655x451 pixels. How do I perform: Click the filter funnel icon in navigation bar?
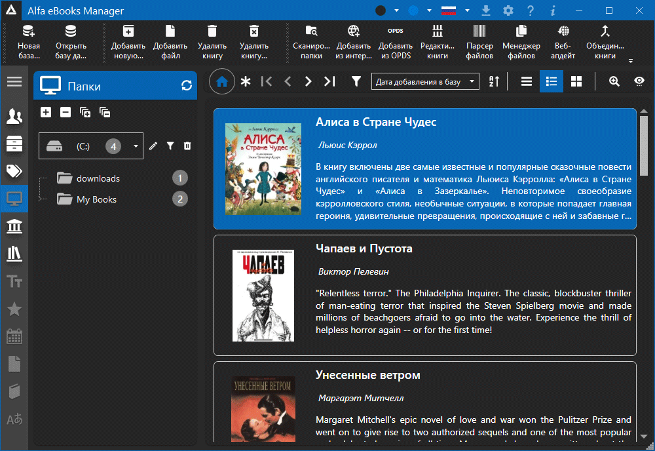pyautogui.click(x=356, y=81)
